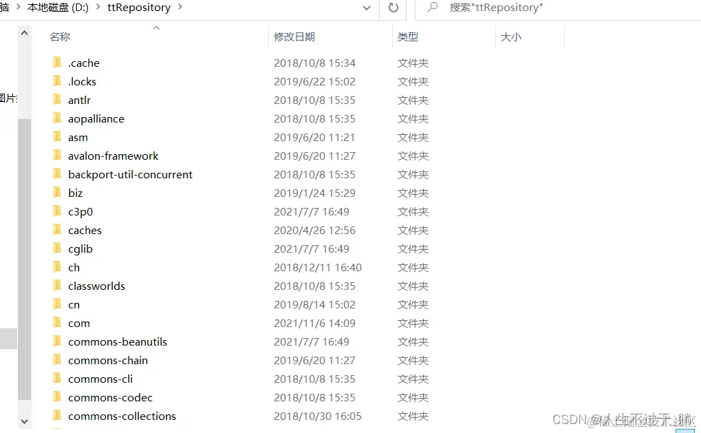The image size is (701, 433).
Task: Expand the chevron after 本地磁盘 (D:)
Action: [x=98, y=7]
